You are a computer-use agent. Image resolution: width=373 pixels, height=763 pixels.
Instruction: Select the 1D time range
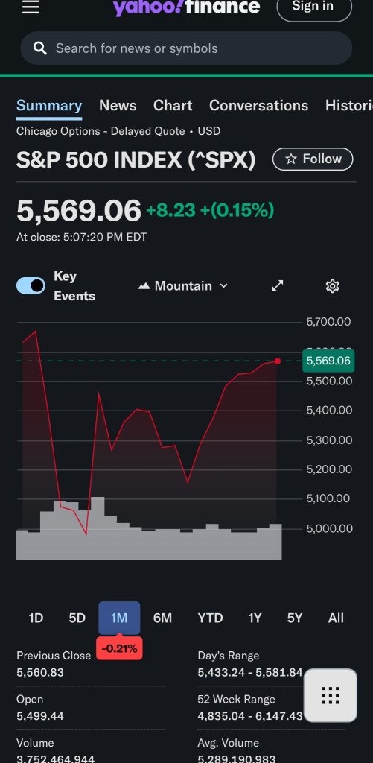click(x=36, y=618)
